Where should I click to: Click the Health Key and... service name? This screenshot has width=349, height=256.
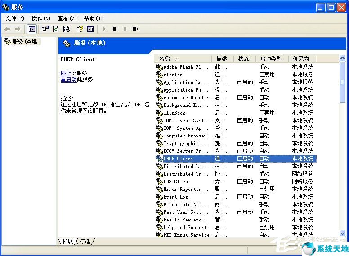(x=186, y=220)
